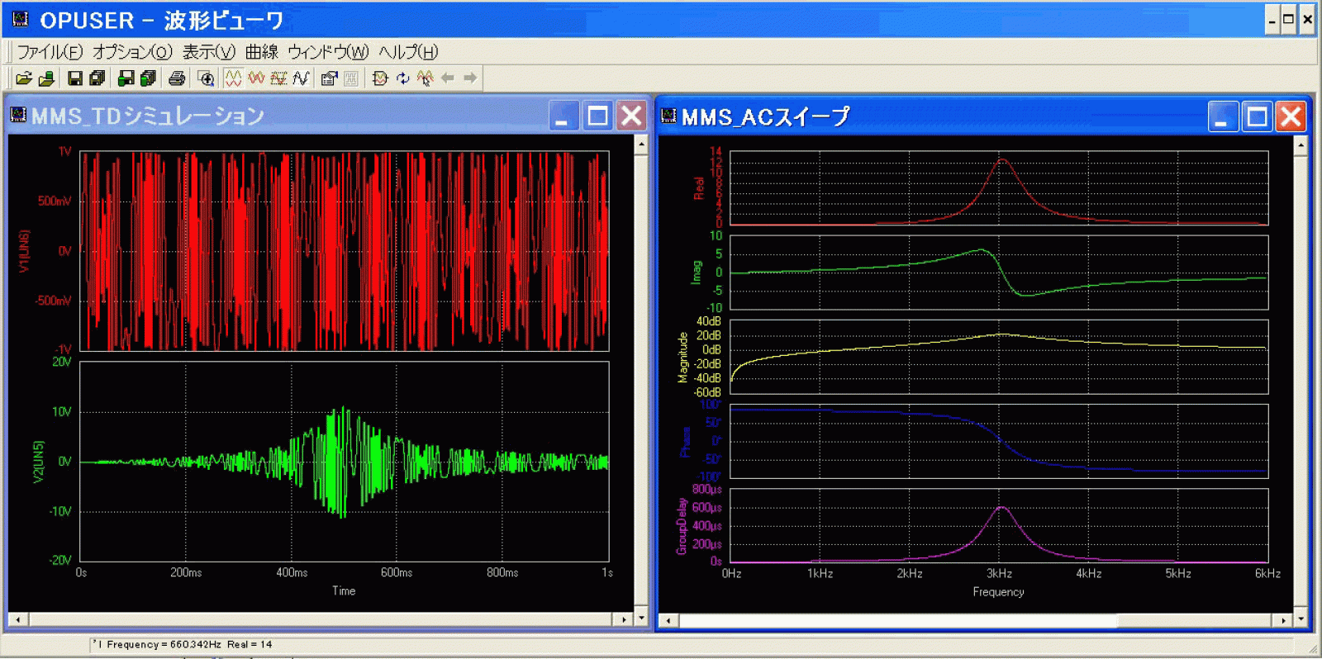Click the zoom magnifier toolbar icon
The width and height of the screenshot is (1322, 659).
coord(207,78)
